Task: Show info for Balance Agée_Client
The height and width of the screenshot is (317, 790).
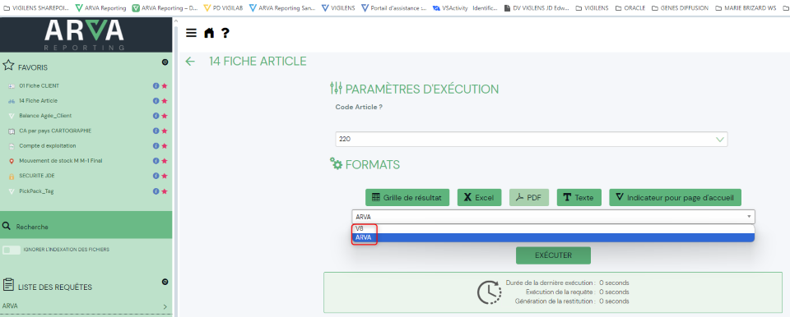Action: point(156,116)
